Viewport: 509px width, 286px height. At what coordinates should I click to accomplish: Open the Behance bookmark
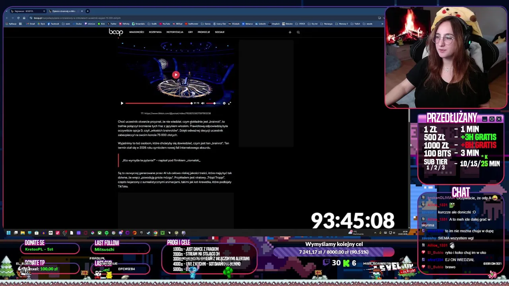pos(247,24)
